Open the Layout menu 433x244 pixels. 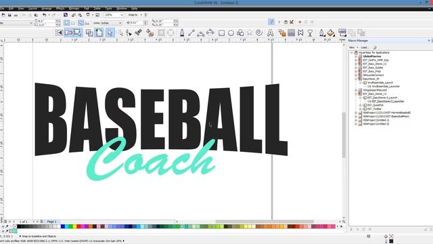click(32, 9)
